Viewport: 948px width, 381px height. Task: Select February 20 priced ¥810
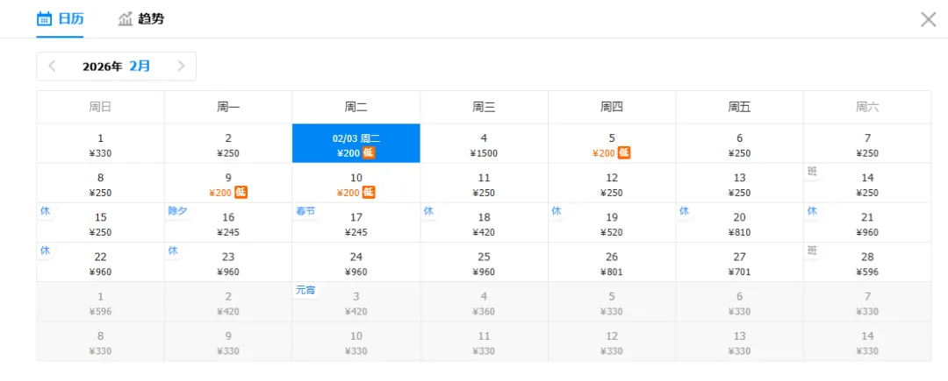coord(739,223)
